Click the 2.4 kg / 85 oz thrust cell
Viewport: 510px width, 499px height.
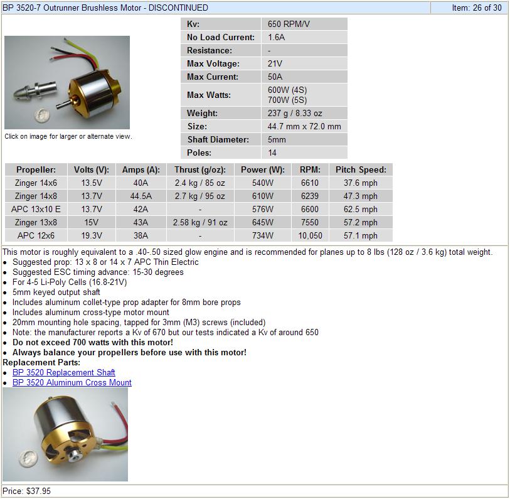pyautogui.click(x=200, y=183)
